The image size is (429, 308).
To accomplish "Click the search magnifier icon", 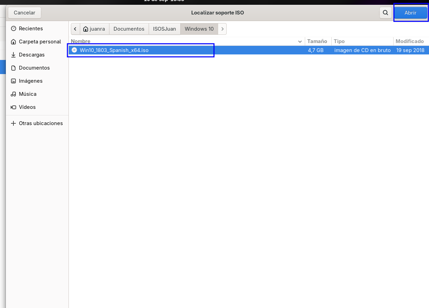I will pyautogui.click(x=385, y=13).
